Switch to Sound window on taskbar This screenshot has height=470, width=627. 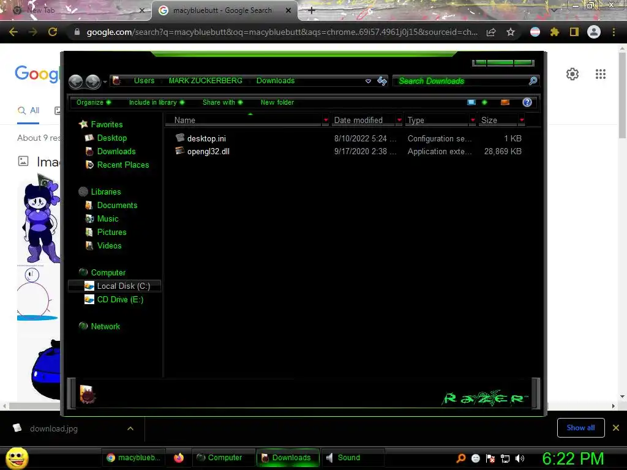[353, 458]
